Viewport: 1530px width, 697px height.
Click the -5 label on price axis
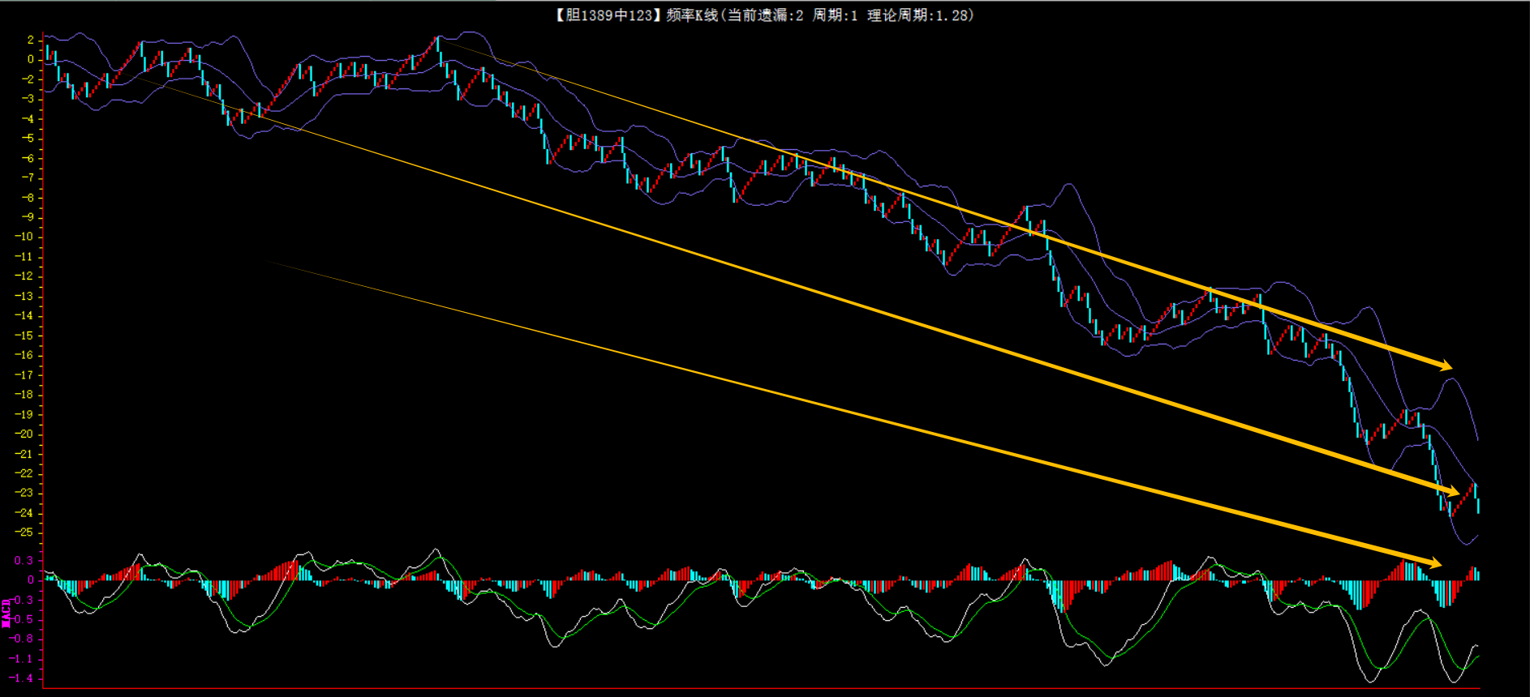coord(28,139)
